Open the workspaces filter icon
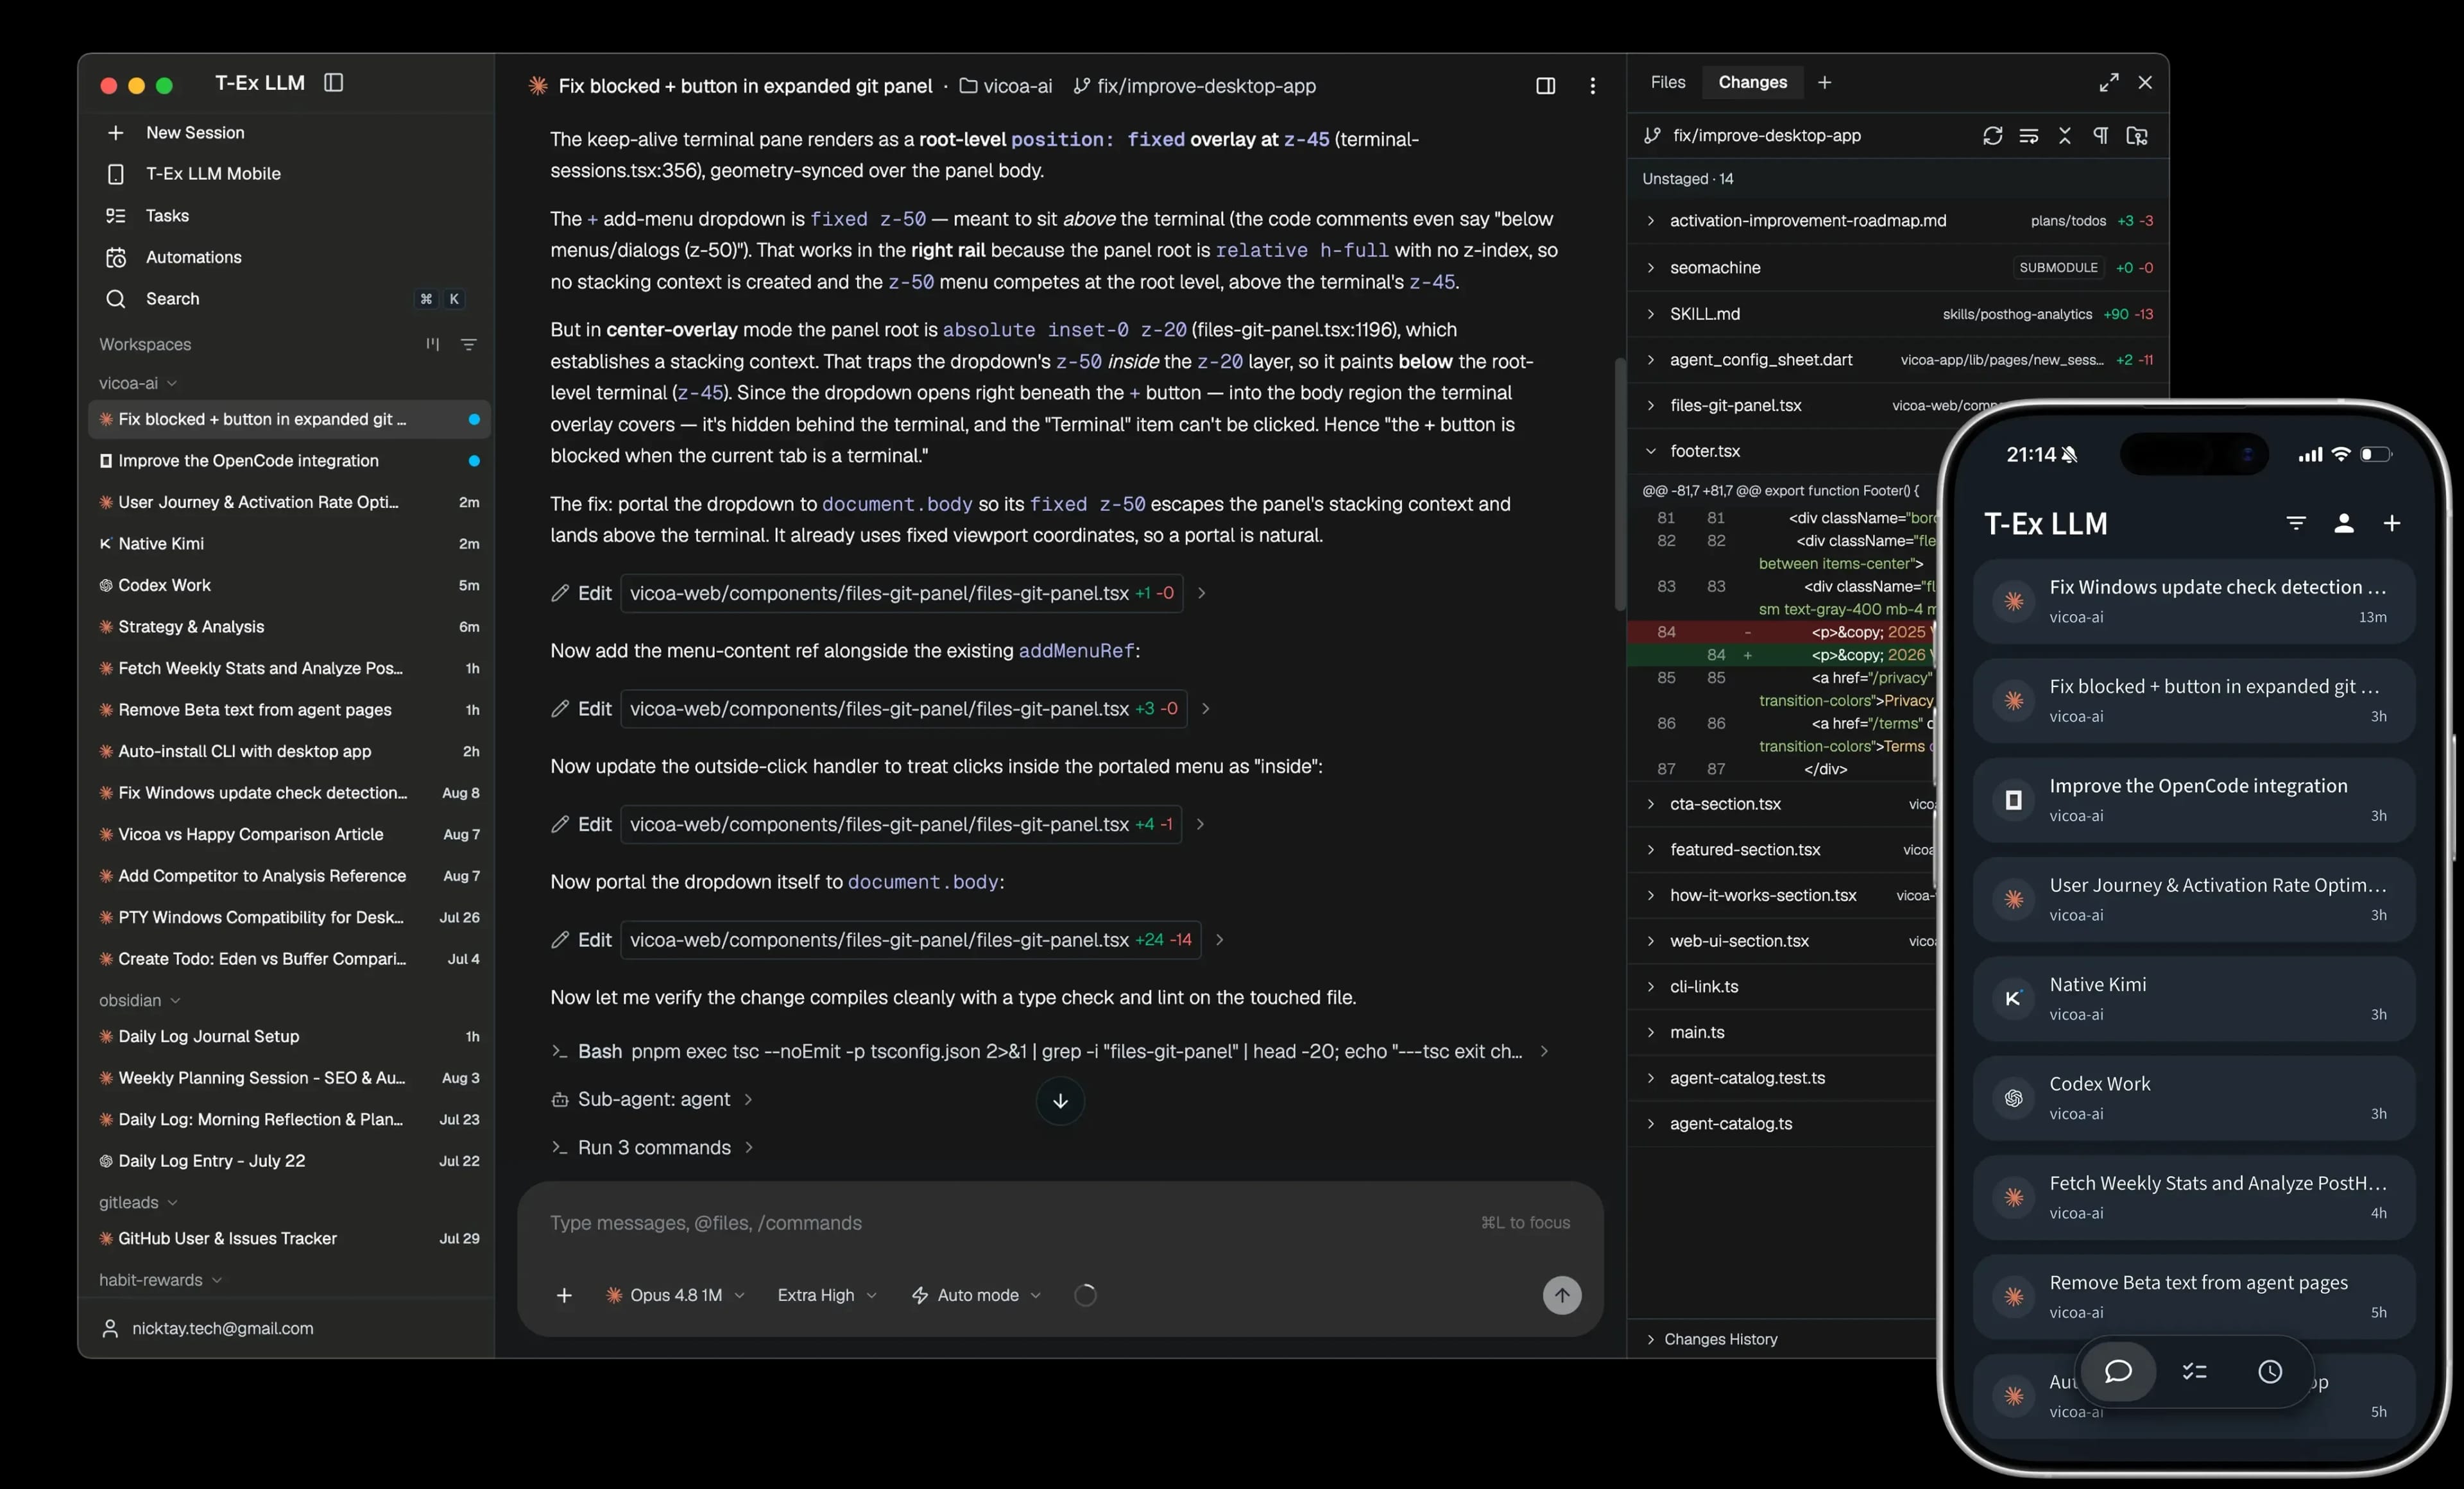Screen dimensions: 2464x1489 (x=468, y=344)
